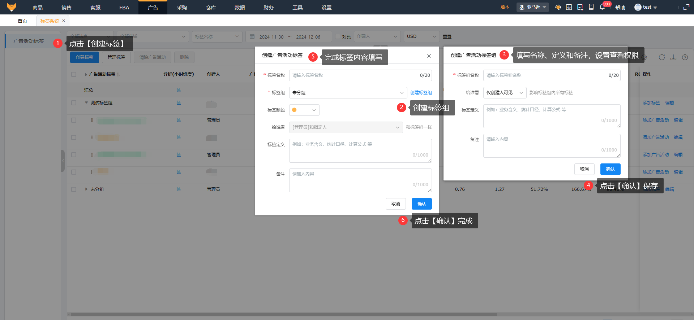Open the test user account menu arrow
This screenshot has height=320, width=694.
[655, 8]
